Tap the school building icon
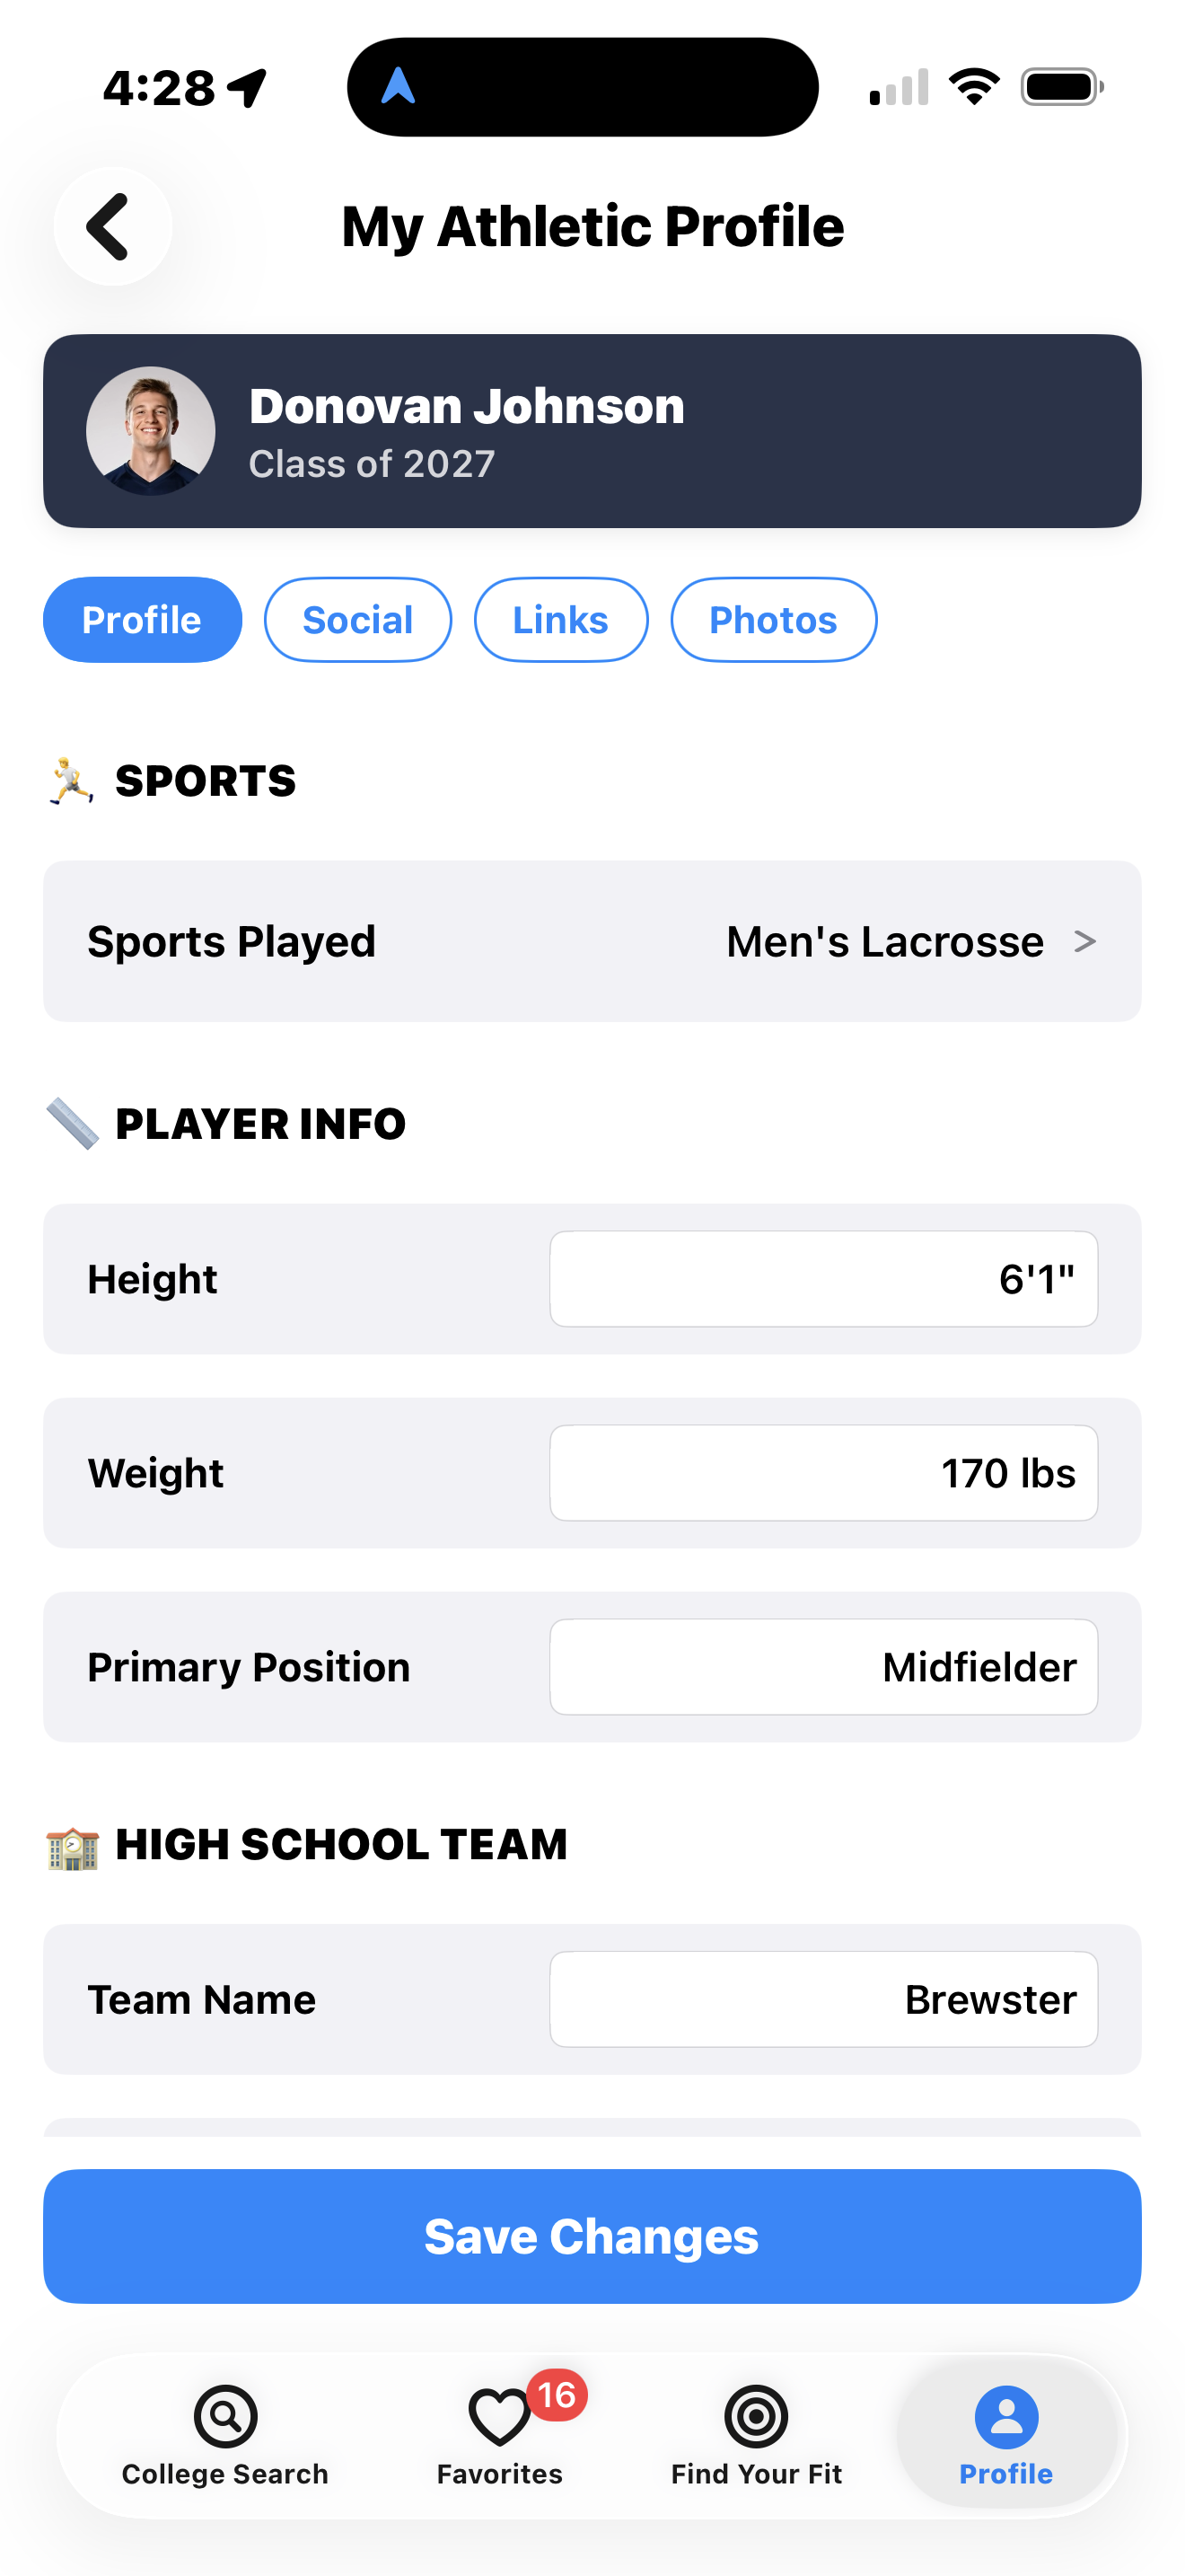Viewport: 1185px width, 2576px height. (x=73, y=1846)
